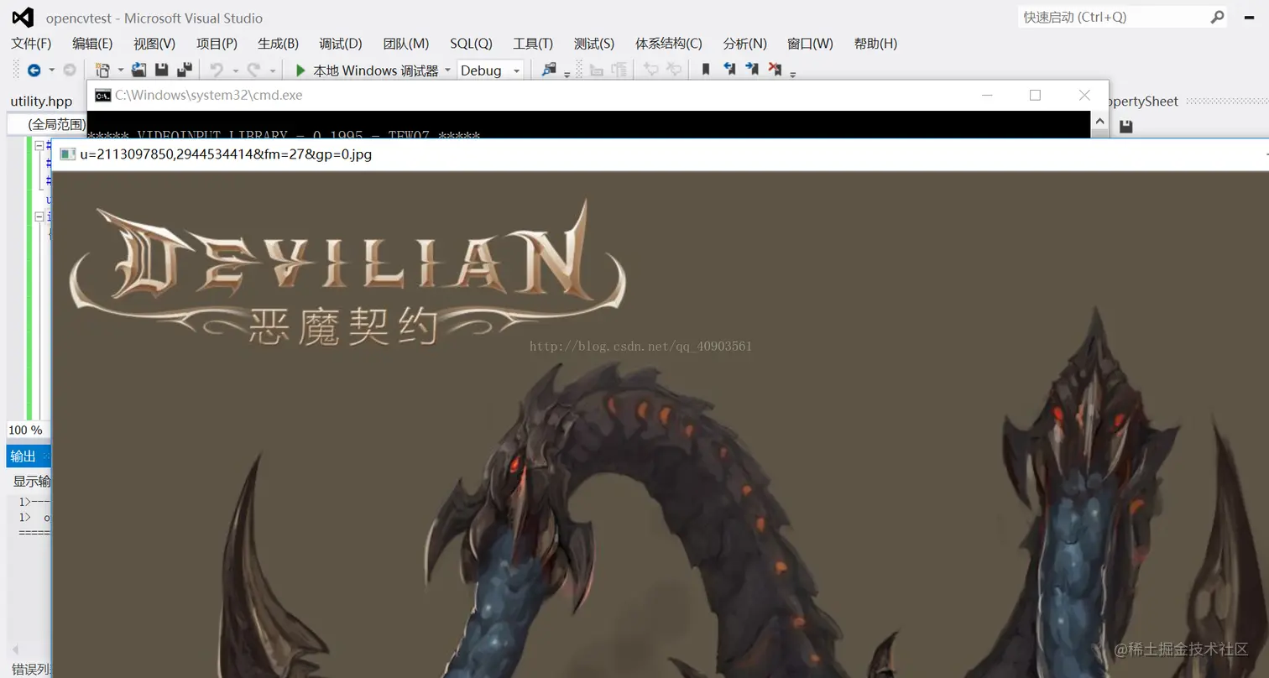This screenshot has width=1269, height=678.
Task: Open the 分析(N) menu
Action: click(x=744, y=44)
